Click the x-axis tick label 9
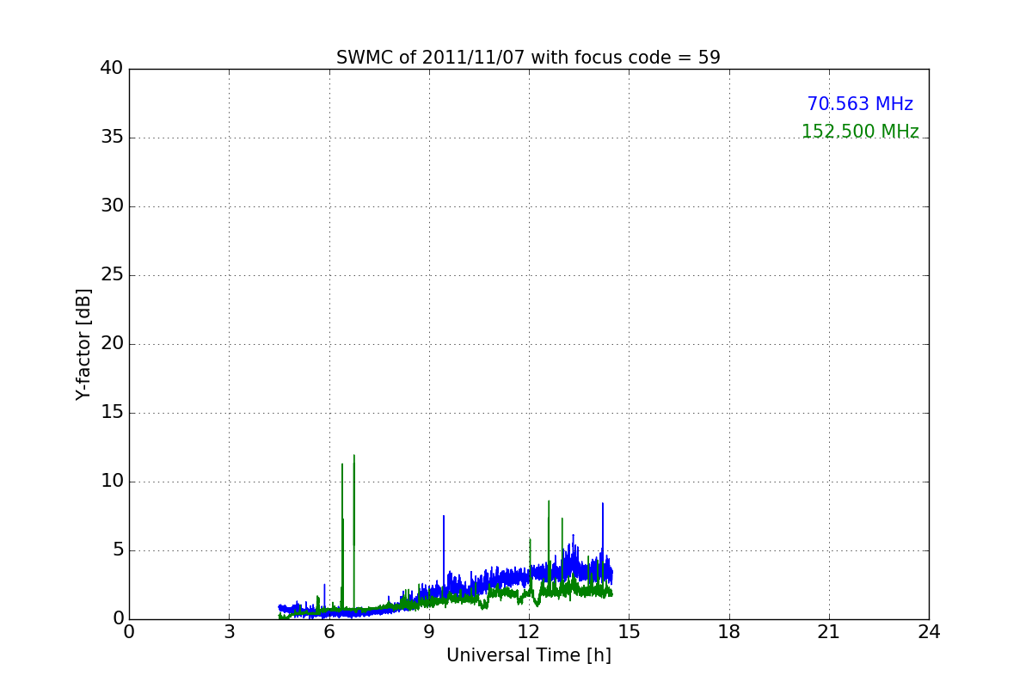This screenshot has width=1032, height=688. pos(429,632)
